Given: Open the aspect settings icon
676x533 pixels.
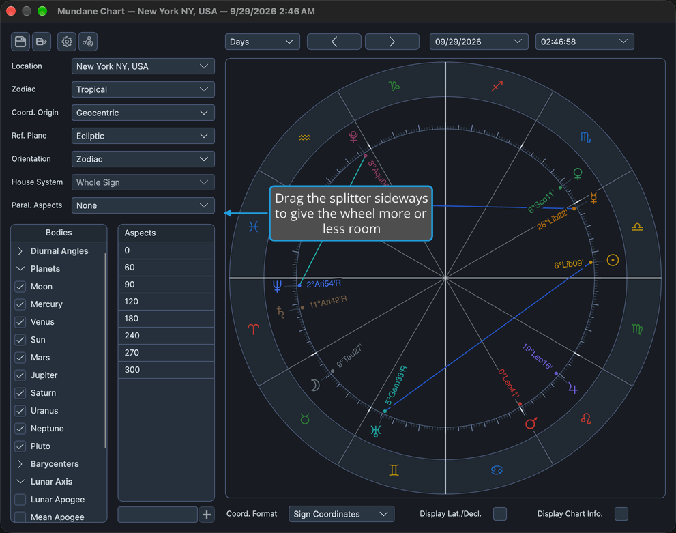Looking at the screenshot, I should click(x=88, y=42).
